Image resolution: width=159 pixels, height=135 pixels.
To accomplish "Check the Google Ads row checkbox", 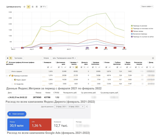I will click(12, 84).
